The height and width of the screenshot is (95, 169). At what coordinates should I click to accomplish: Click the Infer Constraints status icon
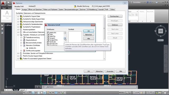point(24,93)
